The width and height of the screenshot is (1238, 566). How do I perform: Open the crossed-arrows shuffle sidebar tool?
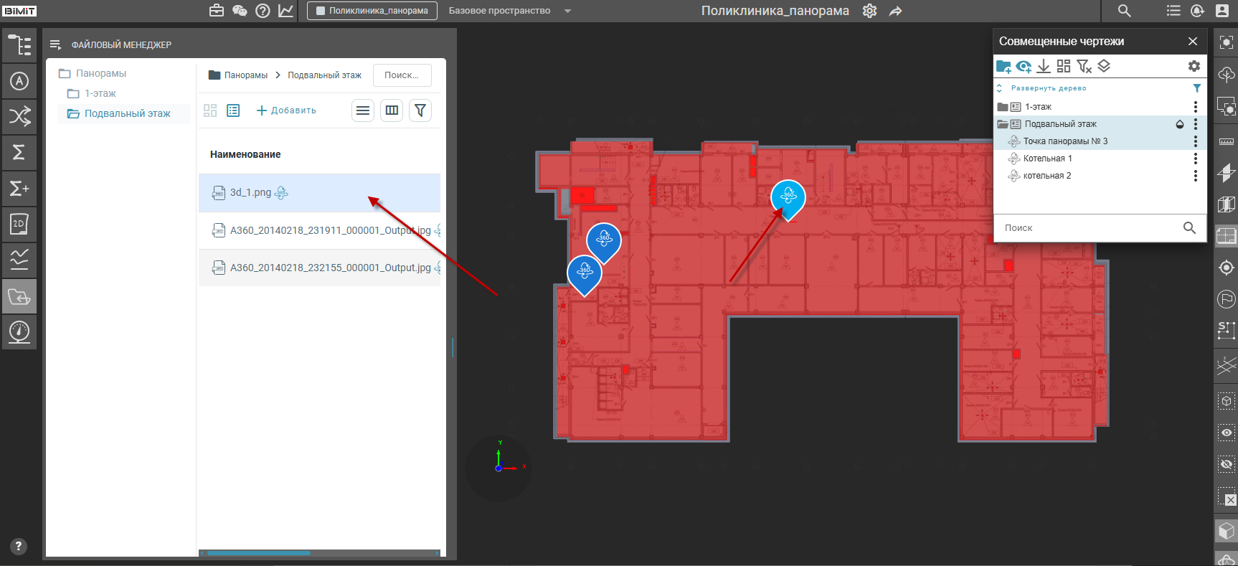click(19, 116)
